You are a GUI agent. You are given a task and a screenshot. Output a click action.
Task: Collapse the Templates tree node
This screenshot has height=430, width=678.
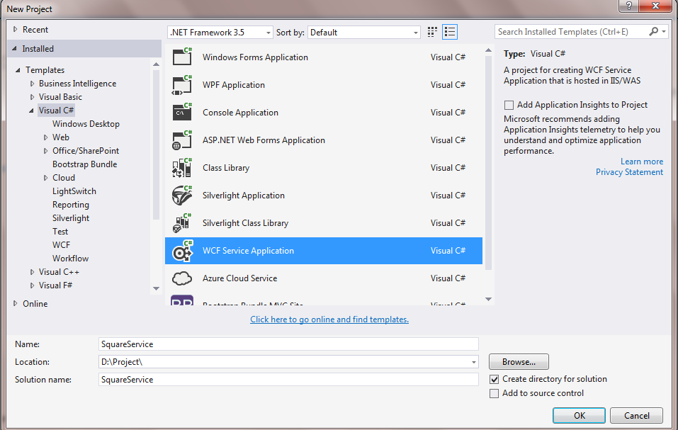click(x=18, y=70)
